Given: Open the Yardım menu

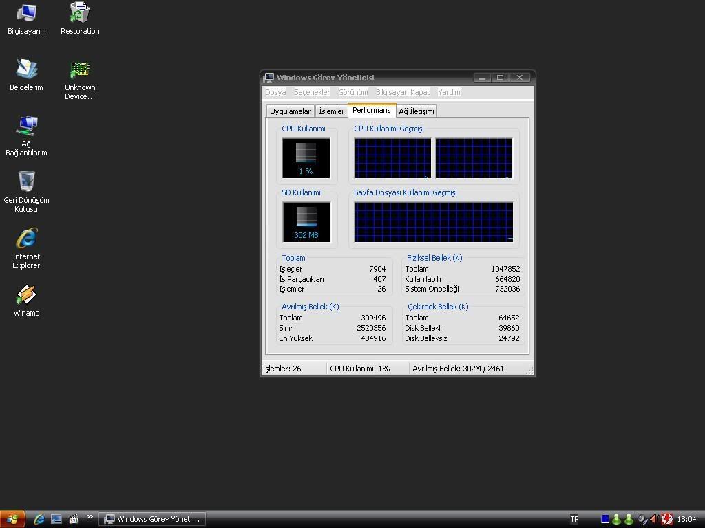Looking at the screenshot, I should point(449,92).
